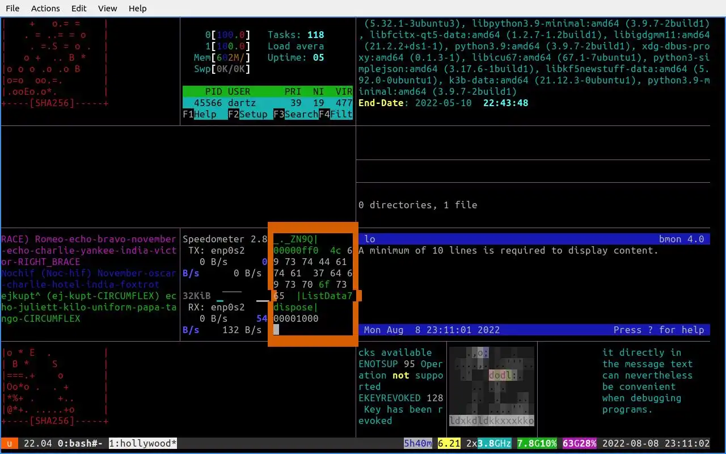Viewport: 726px width, 454px height.
Task: Click the bmon 4.0 label
Action: 682,239
